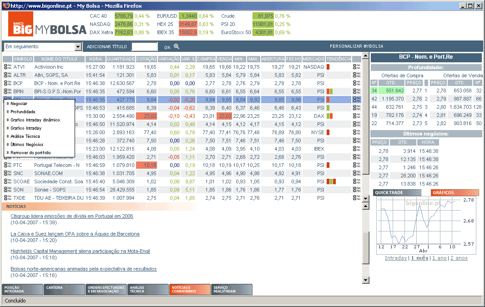This screenshot has width=485, height=307.
Task: Open the Serviço Realstream tab
Action: click(x=232, y=289)
